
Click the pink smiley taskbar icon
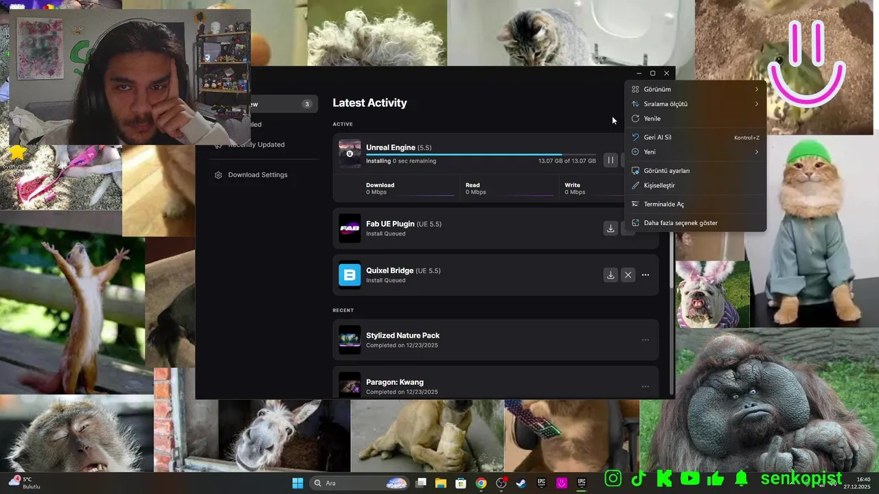pyautogui.click(x=562, y=483)
